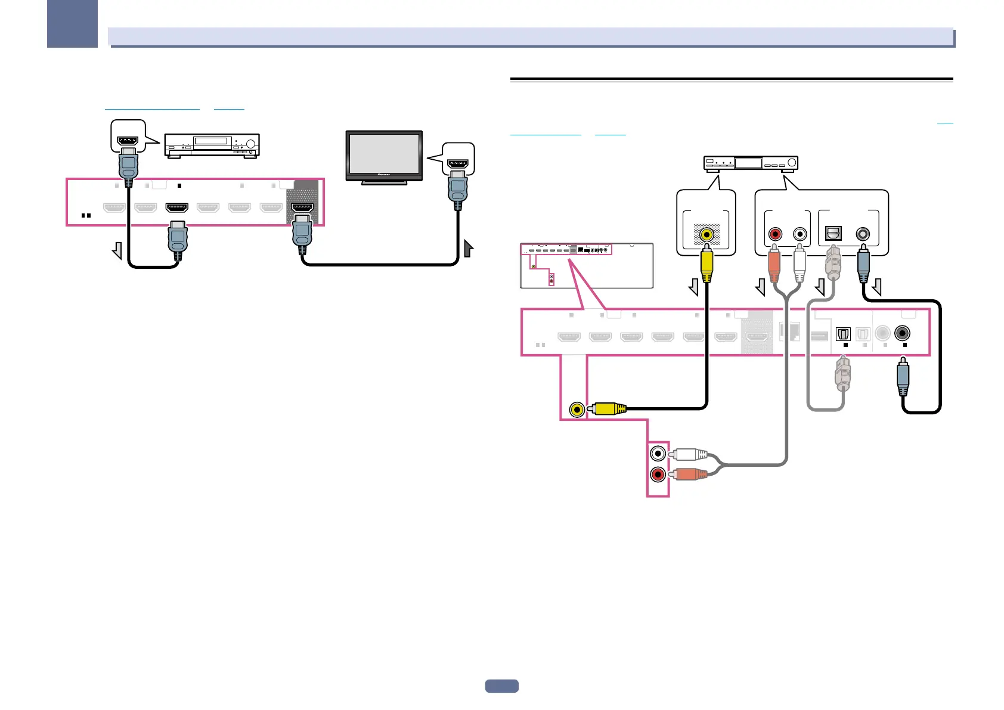The width and height of the screenshot is (1004, 710).
Task: Select HDMI output port on dark dotted background
Action: coord(301,207)
